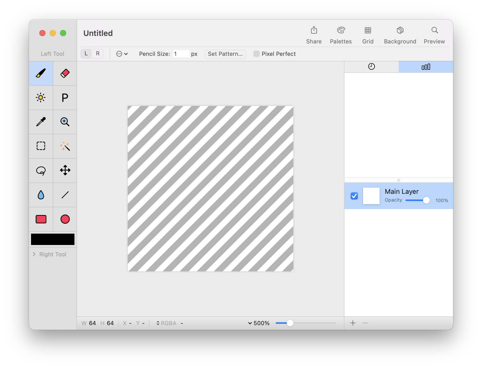Viewport: 482px width, 368px height.
Task: Switch to the layers tab
Action: click(426, 67)
